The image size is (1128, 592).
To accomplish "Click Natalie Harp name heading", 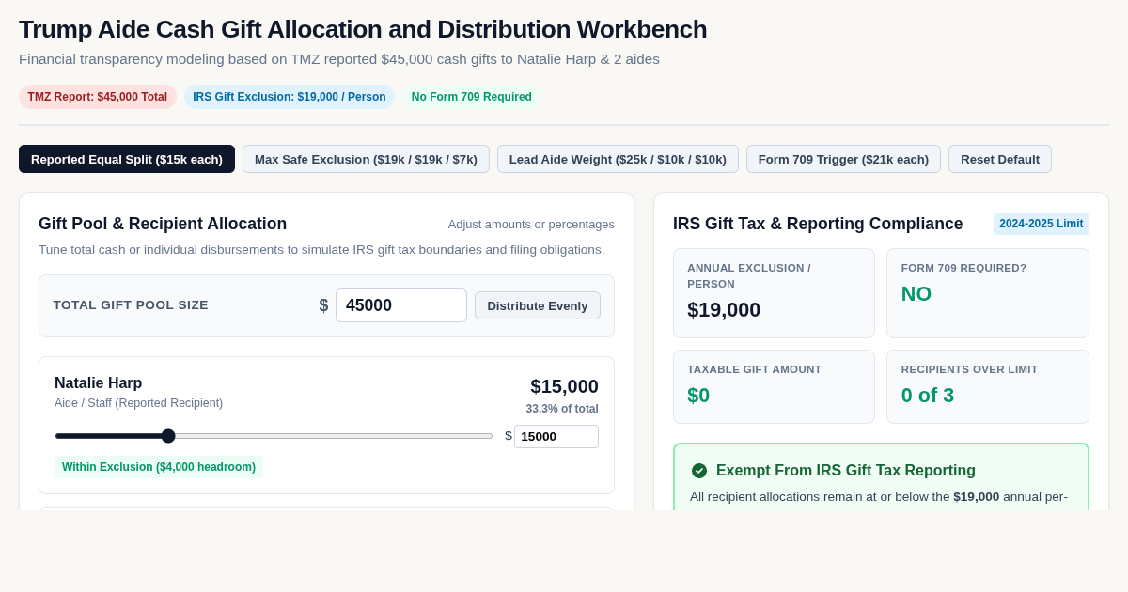I will point(99,383).
